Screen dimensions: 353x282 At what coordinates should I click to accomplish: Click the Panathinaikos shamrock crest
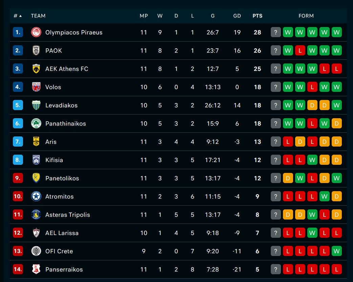point(36,124)
